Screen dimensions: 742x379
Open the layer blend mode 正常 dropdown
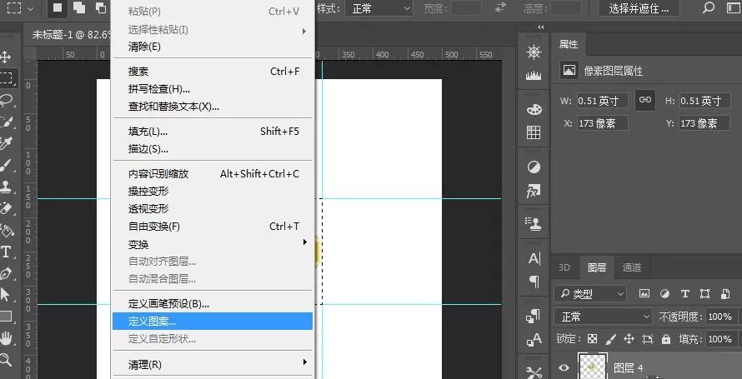pos(604,317)
